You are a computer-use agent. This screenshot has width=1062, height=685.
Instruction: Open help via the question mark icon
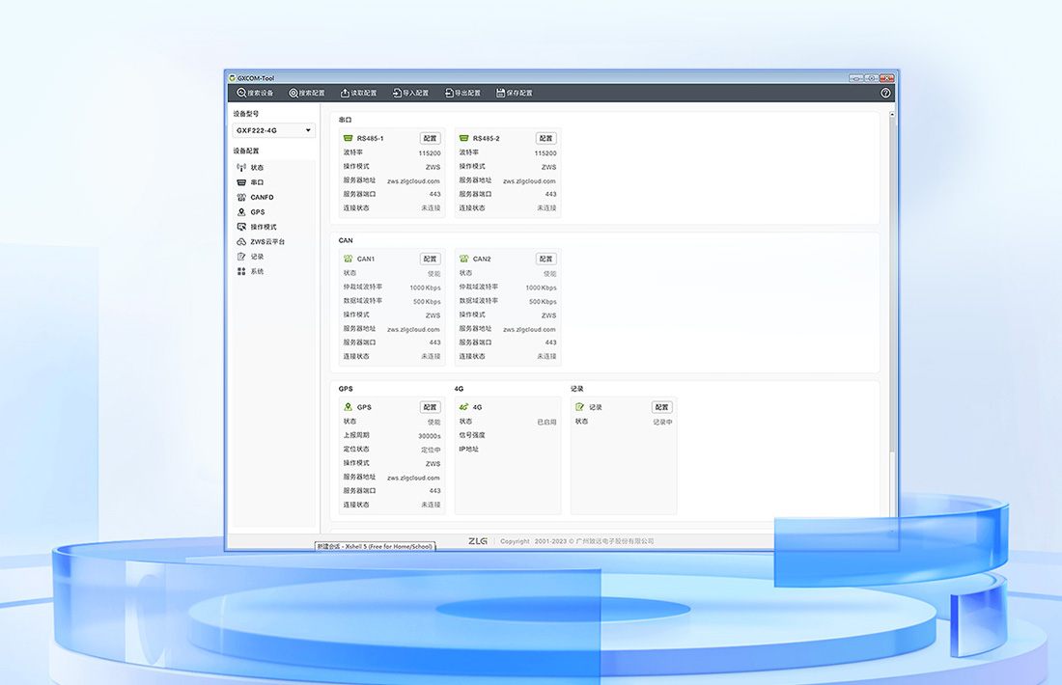click(x=885, y=94)
